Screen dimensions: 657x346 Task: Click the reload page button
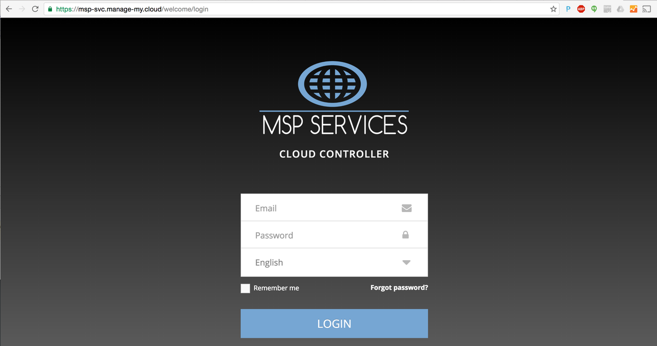34,9
